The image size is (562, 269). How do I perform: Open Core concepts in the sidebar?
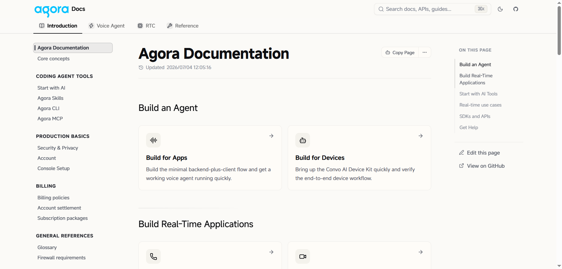[x=53, y=59]
